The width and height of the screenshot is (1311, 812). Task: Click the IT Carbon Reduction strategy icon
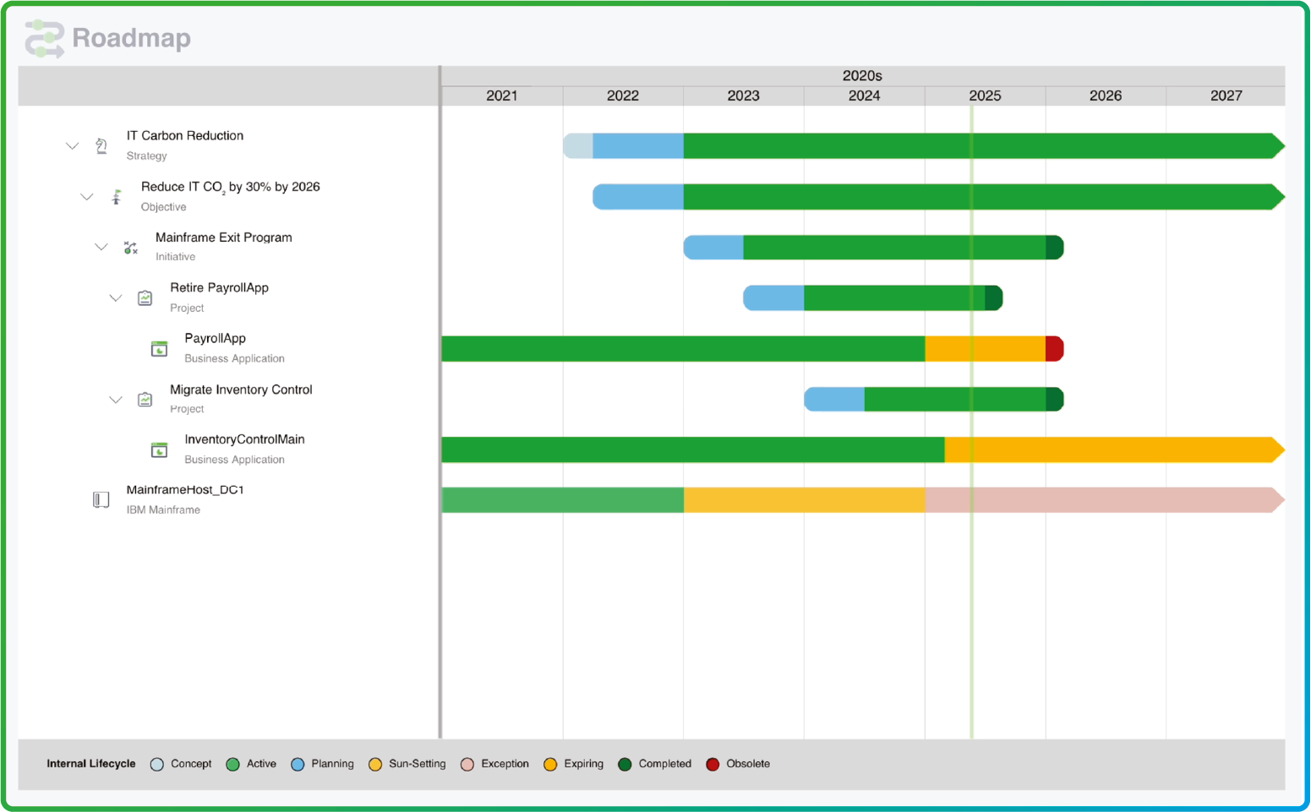point(101,146)
